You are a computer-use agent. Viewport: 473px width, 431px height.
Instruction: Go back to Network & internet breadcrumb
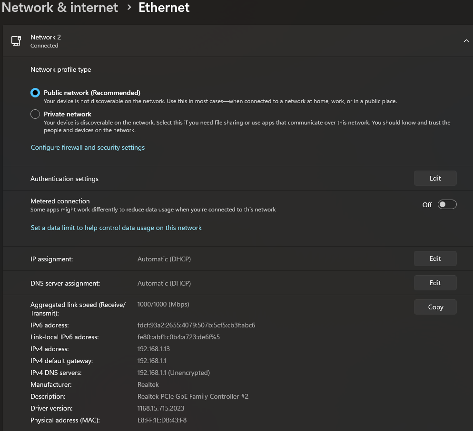(x=60, y=7)
